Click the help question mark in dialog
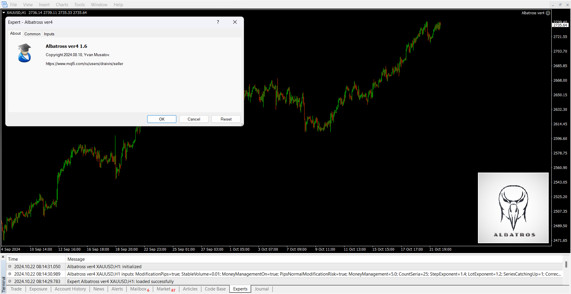This screenshot has height=294, width=571. 218,22
